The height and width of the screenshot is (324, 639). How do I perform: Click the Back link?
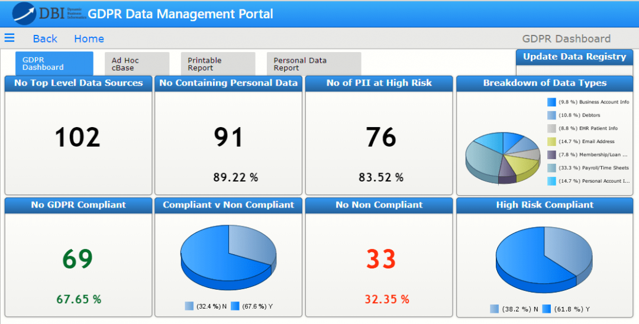tap(45, 38)
